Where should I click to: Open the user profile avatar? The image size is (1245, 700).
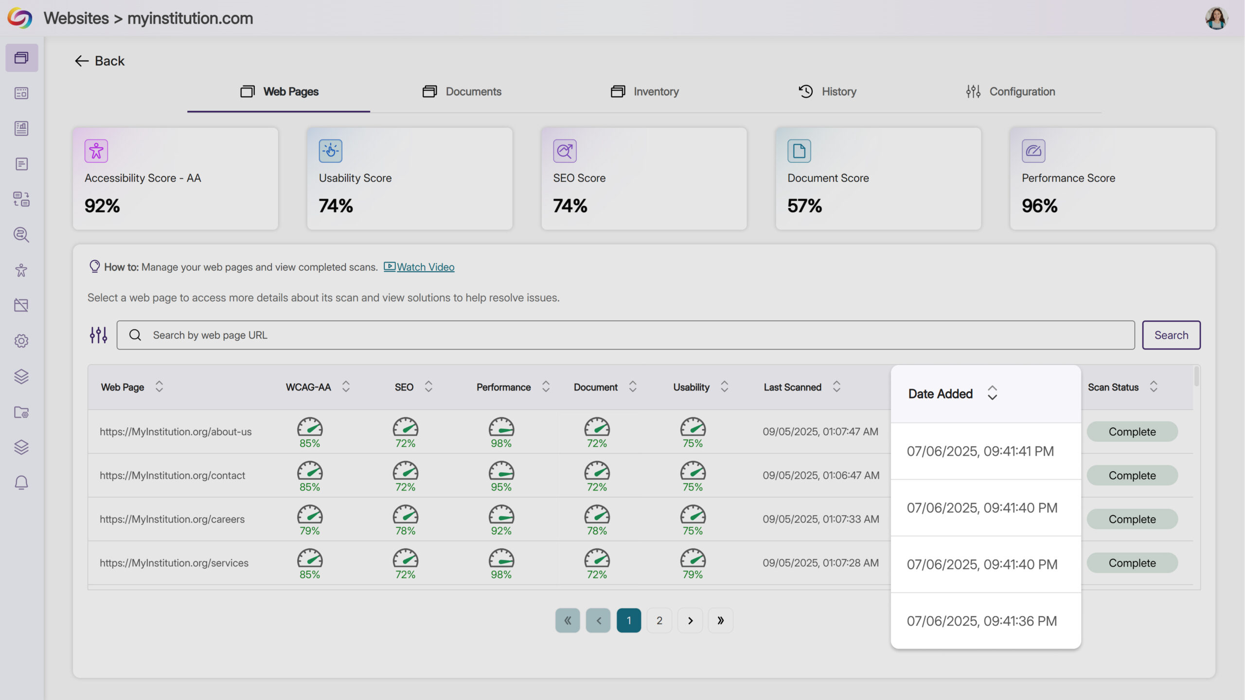1216,18
